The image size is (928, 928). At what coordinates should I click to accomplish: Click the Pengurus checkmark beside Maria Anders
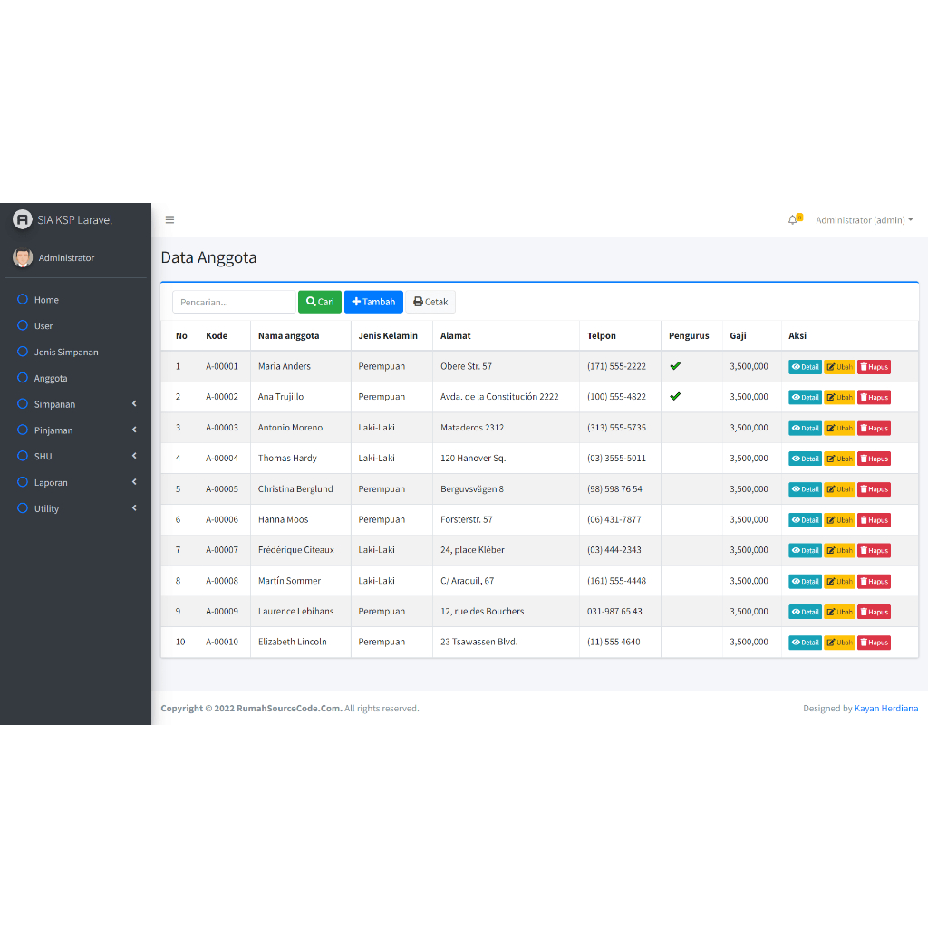tap(675, 365)
